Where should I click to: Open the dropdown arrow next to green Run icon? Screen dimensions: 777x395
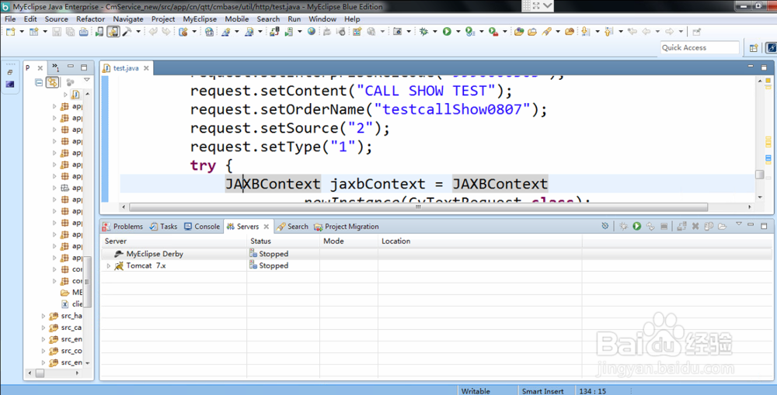click(x=458, y=31)
